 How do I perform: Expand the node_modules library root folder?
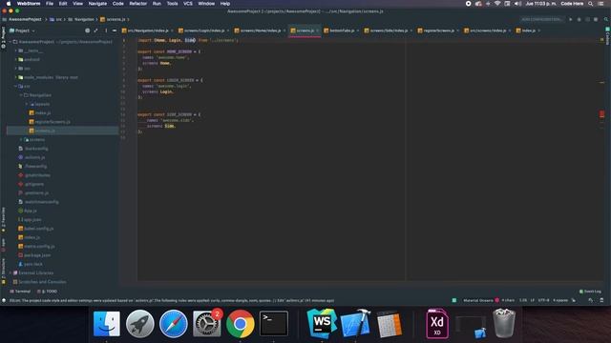[x=15, y=77]
